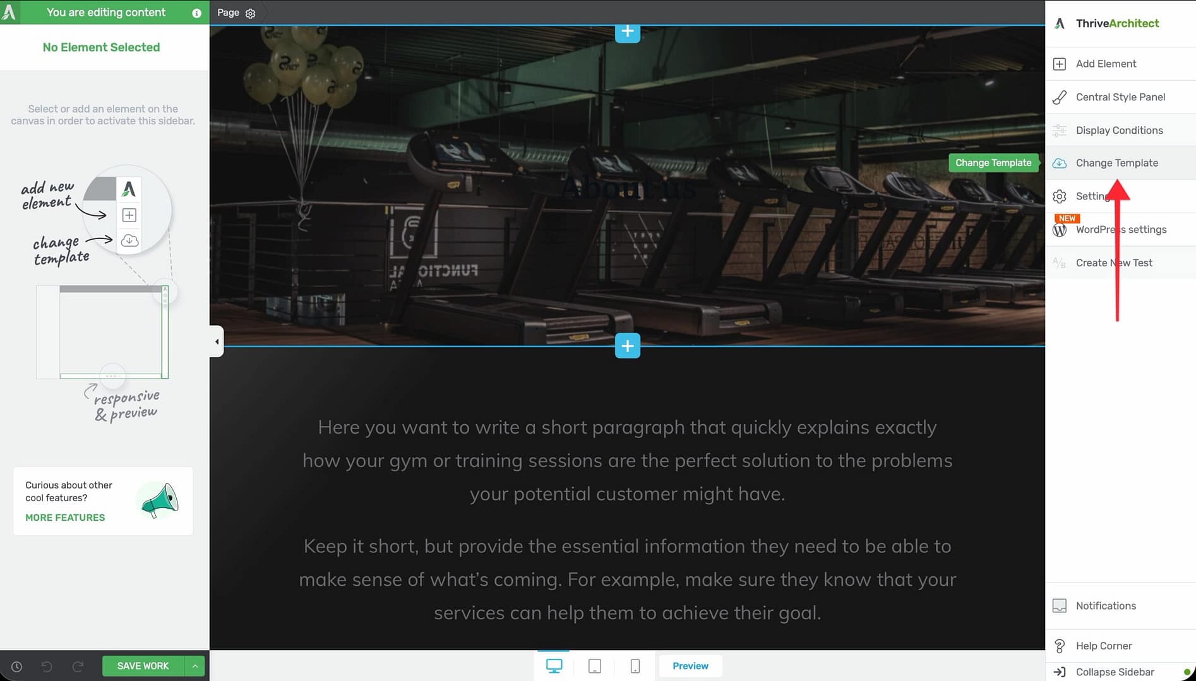Open WordPress settings
The image size is (1196, 681).
click(1120, 230)
